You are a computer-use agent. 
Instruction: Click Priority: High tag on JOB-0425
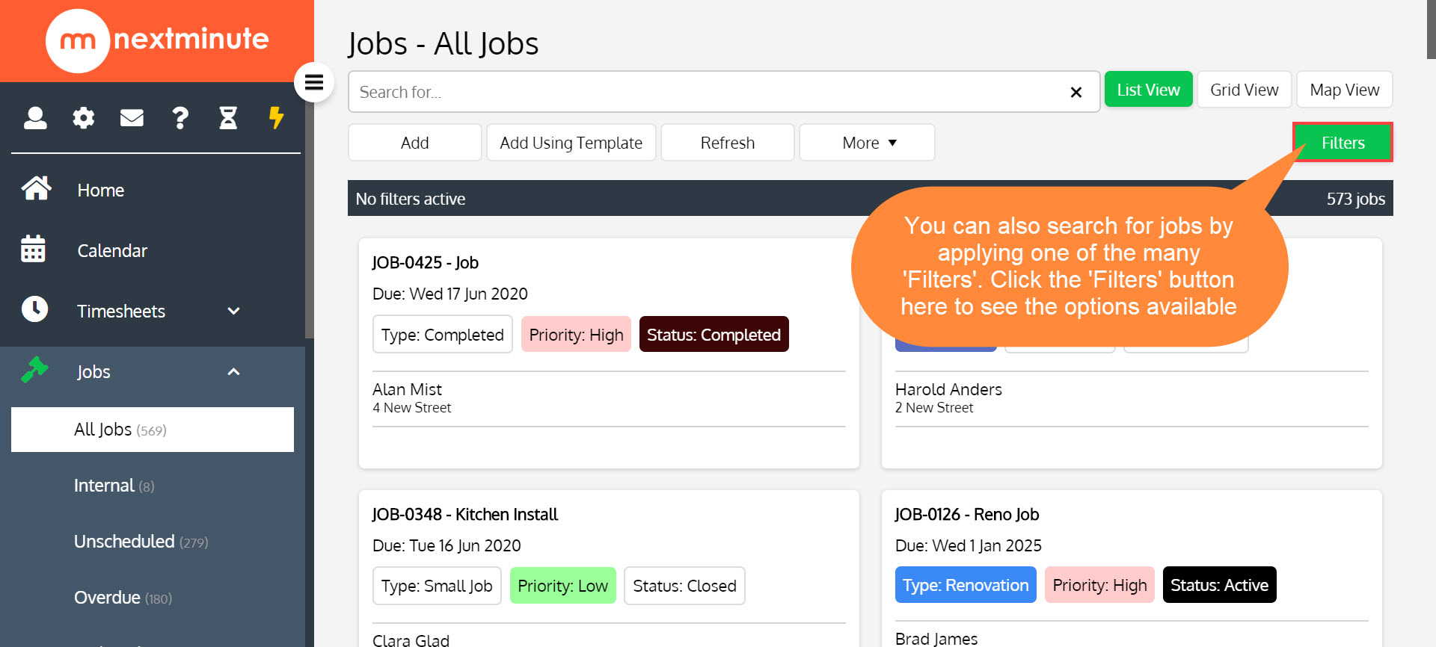click(577, 335)
